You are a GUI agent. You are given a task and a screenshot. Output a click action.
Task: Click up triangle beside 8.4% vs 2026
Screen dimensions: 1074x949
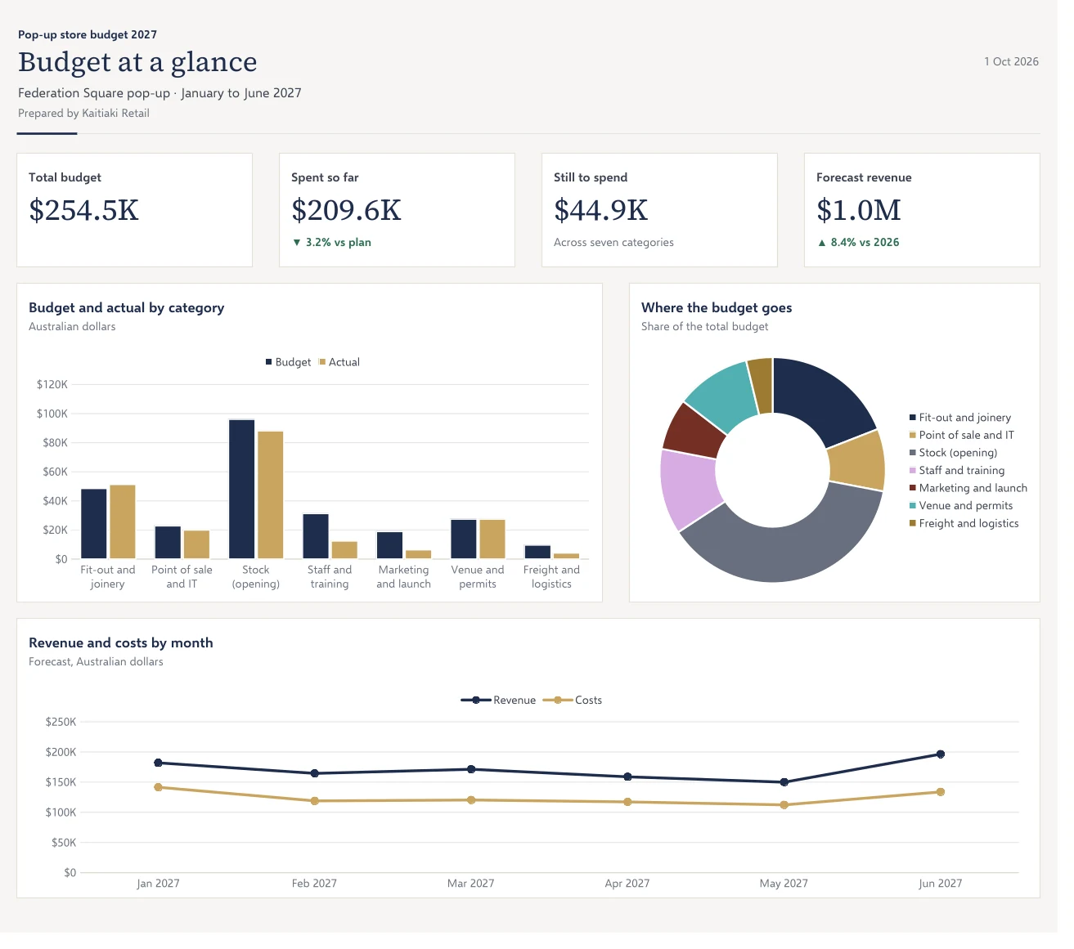tap(822, 243)
